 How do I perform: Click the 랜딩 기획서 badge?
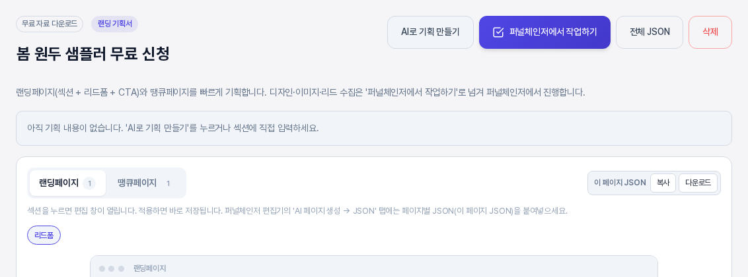pos(114,24)
